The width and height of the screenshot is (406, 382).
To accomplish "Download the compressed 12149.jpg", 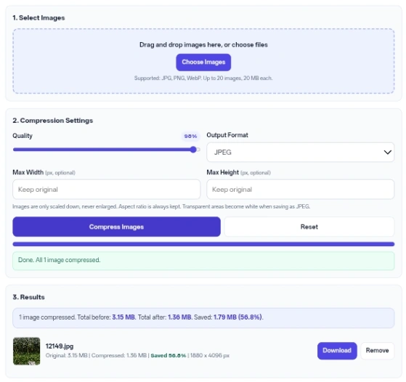I will pyautogui.click(x=337, y=351).
